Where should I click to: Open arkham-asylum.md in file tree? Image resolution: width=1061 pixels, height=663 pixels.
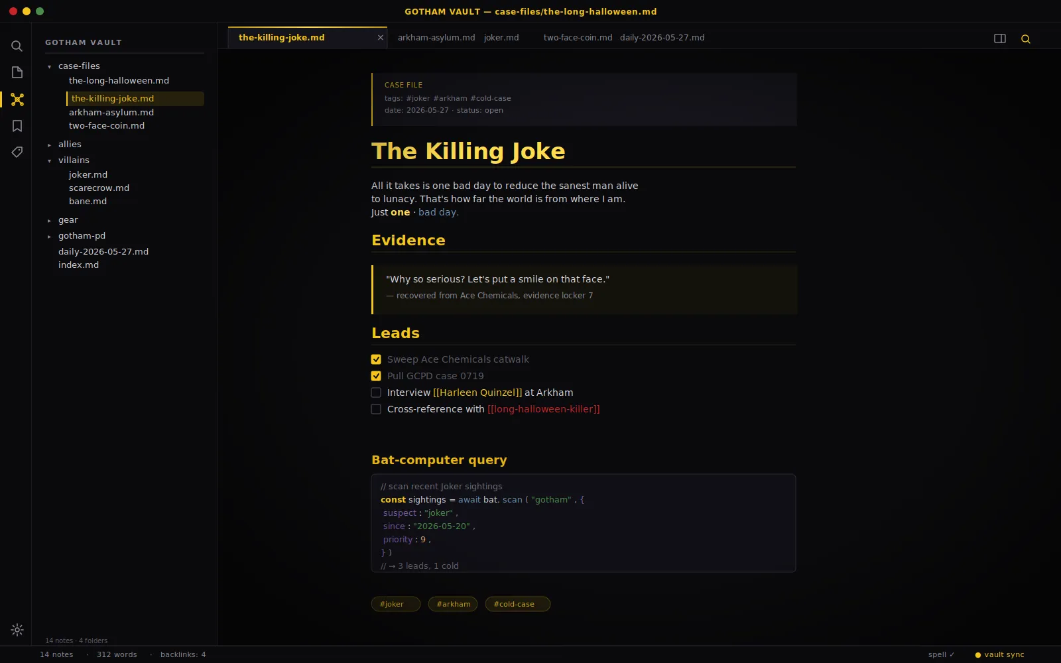(x=111, y=113)
